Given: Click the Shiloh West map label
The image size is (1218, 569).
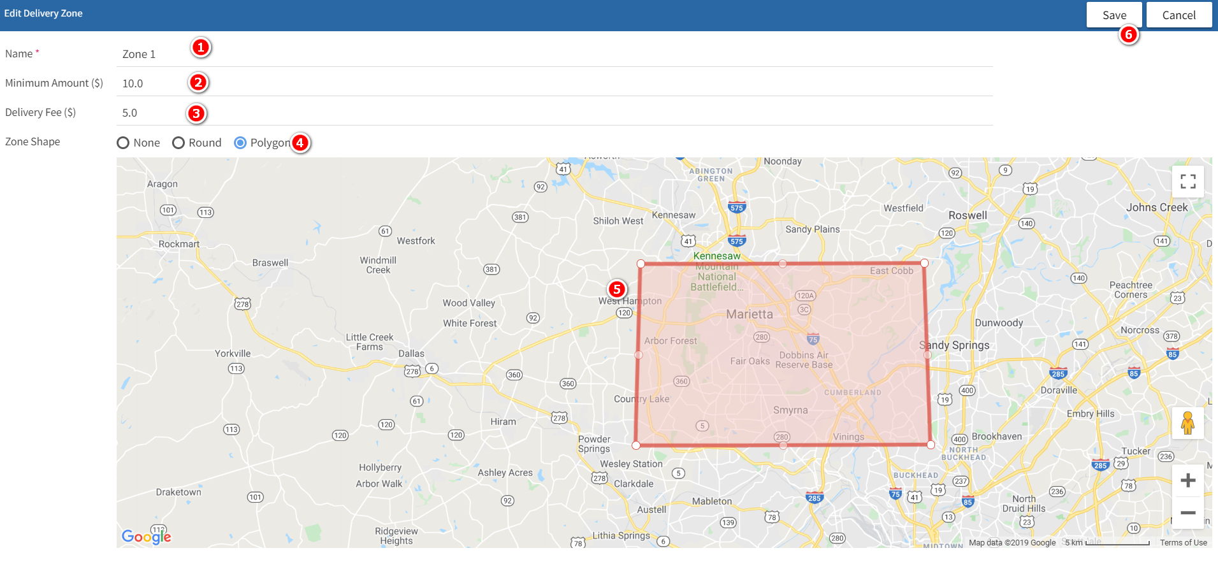Looking at the screenshot, I should 618,221.
